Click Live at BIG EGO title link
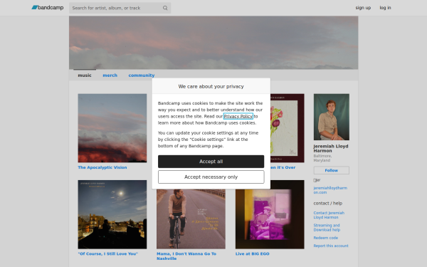 tap(253, 254)
